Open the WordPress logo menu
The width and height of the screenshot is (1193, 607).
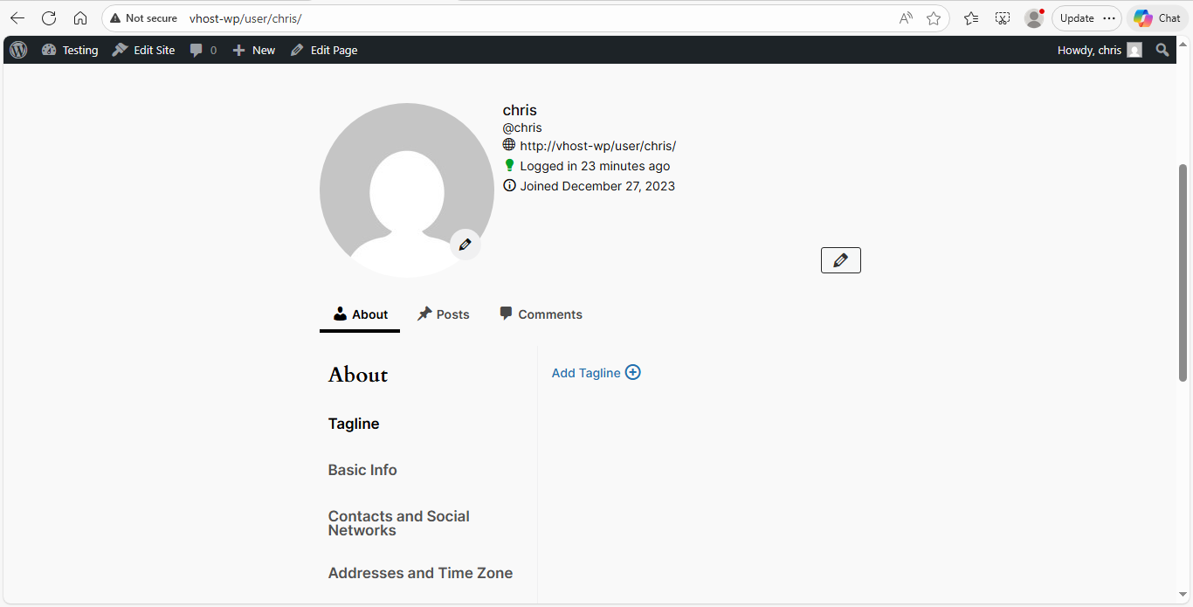pos(17,50)
